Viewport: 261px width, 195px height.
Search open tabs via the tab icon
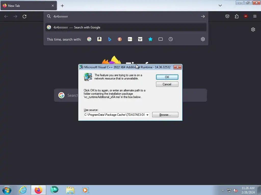coord(161,39)
